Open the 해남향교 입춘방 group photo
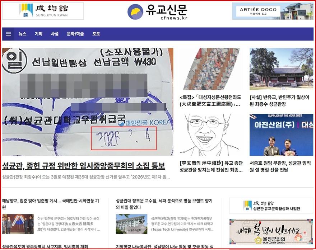This screenshot has width=316, height=250. point(18,224)
